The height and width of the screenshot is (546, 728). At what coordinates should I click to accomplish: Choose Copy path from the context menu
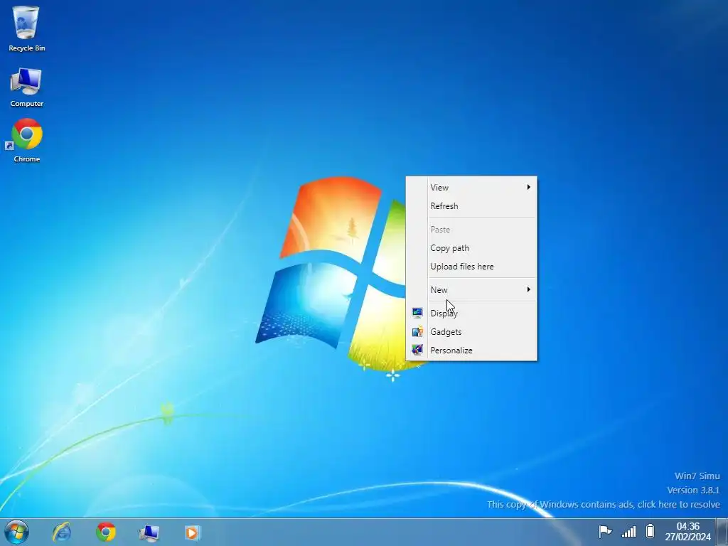(471, 248)
